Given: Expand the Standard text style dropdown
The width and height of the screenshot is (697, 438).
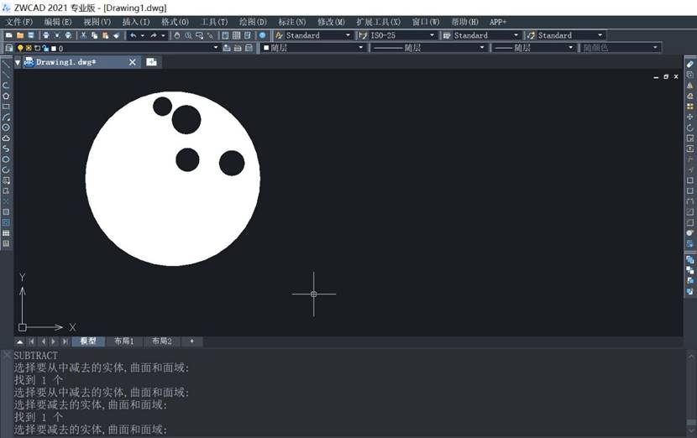Looking at the screenshot, I should [348, 35].
